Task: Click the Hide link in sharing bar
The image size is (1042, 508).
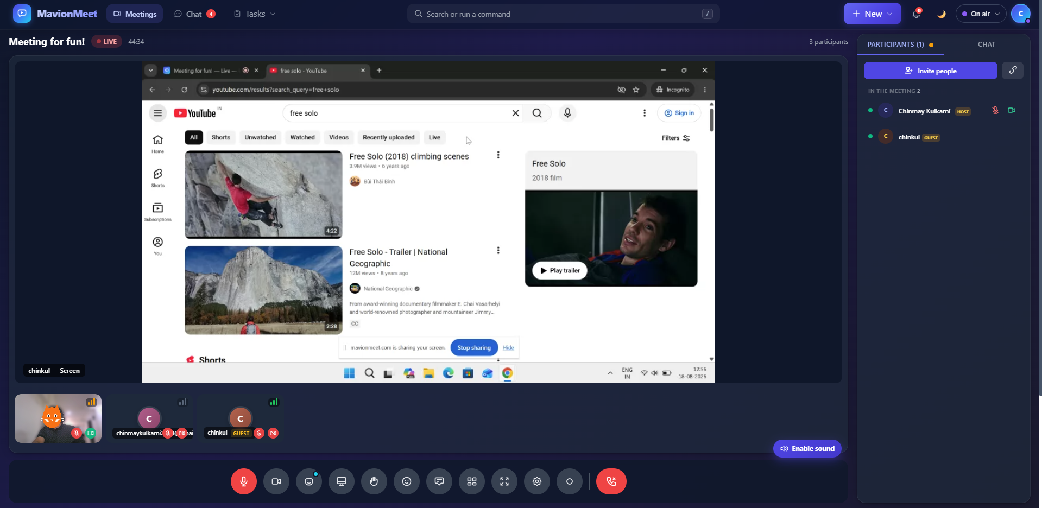Action: (508, 347)
